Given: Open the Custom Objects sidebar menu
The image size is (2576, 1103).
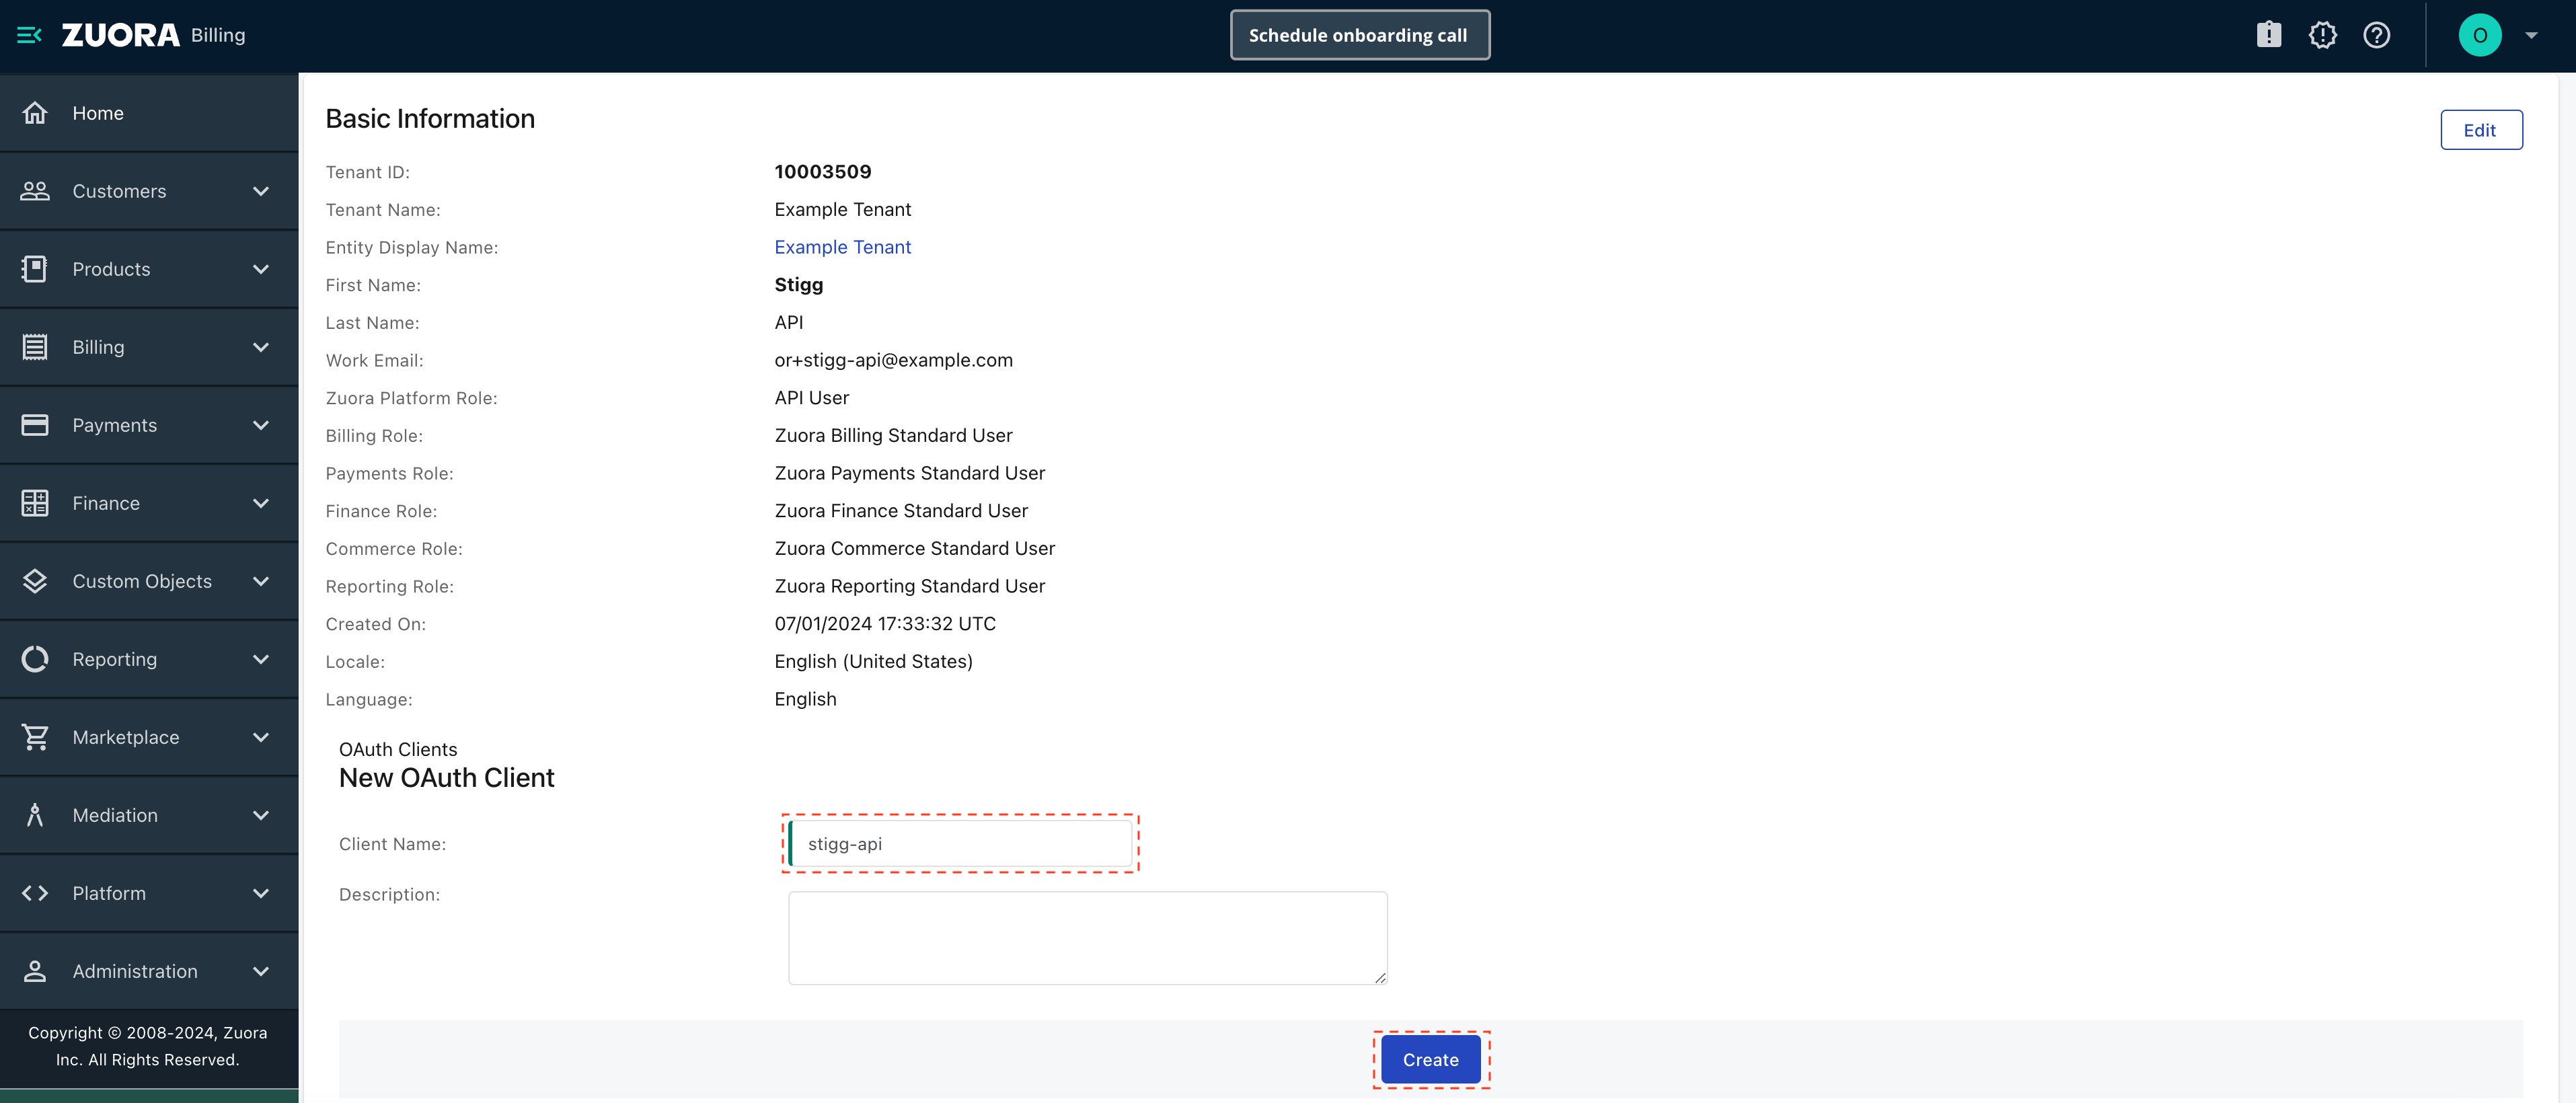Looking at the screenshot, I should (149, 581).
